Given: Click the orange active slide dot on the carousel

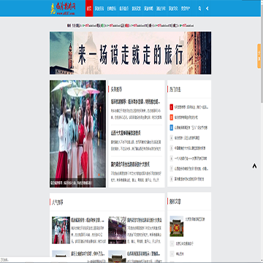Looking at the screenshot, I should [x=99, y=175].
